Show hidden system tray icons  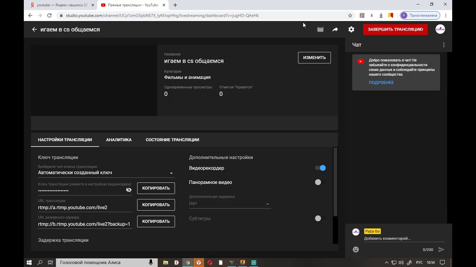click(x=386, y=263)
